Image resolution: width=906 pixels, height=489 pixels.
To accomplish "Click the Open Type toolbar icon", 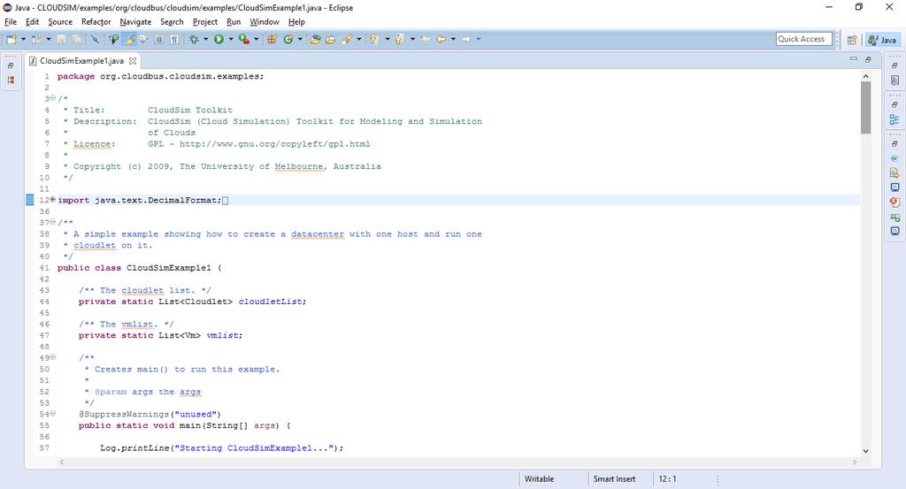I will (x=315, y=39).
